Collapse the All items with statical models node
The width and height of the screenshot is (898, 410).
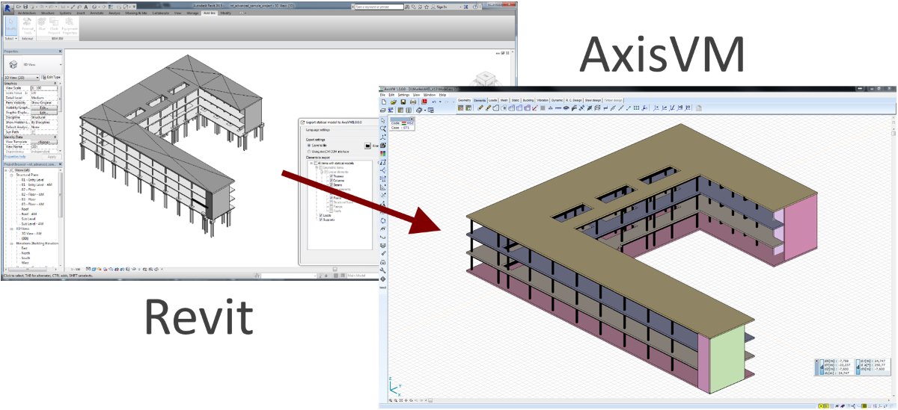point(311,164)
